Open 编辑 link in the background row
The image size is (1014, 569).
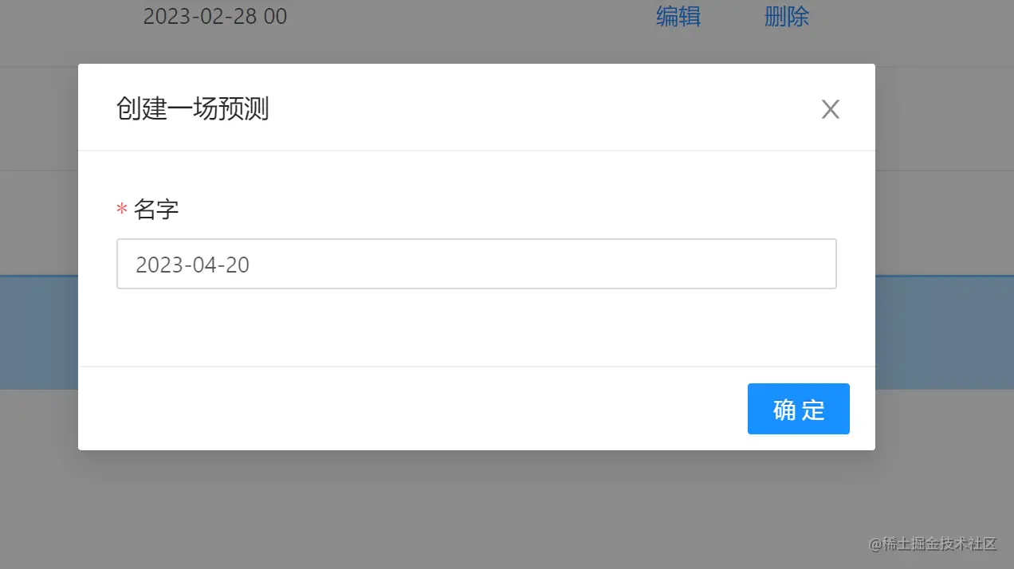point(678,17)
